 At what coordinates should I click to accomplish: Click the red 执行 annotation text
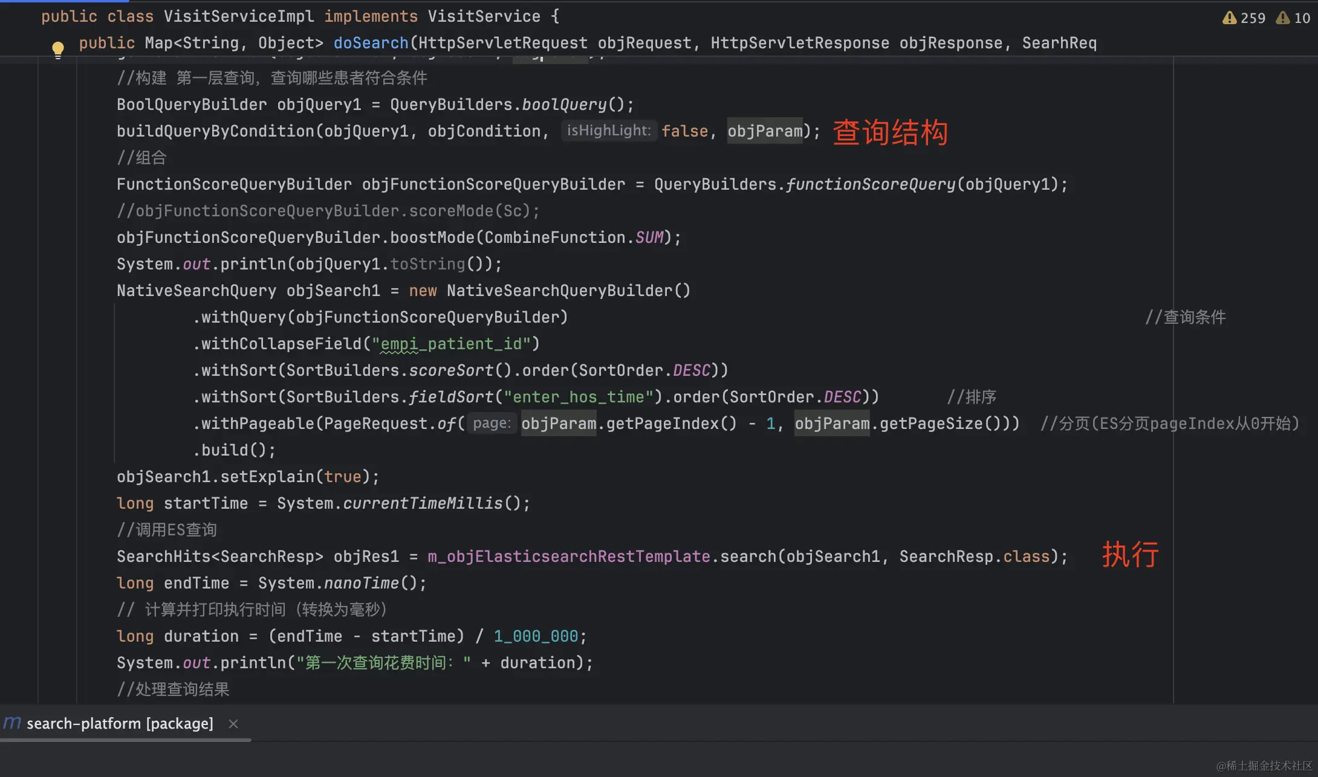click(1129, 554)
